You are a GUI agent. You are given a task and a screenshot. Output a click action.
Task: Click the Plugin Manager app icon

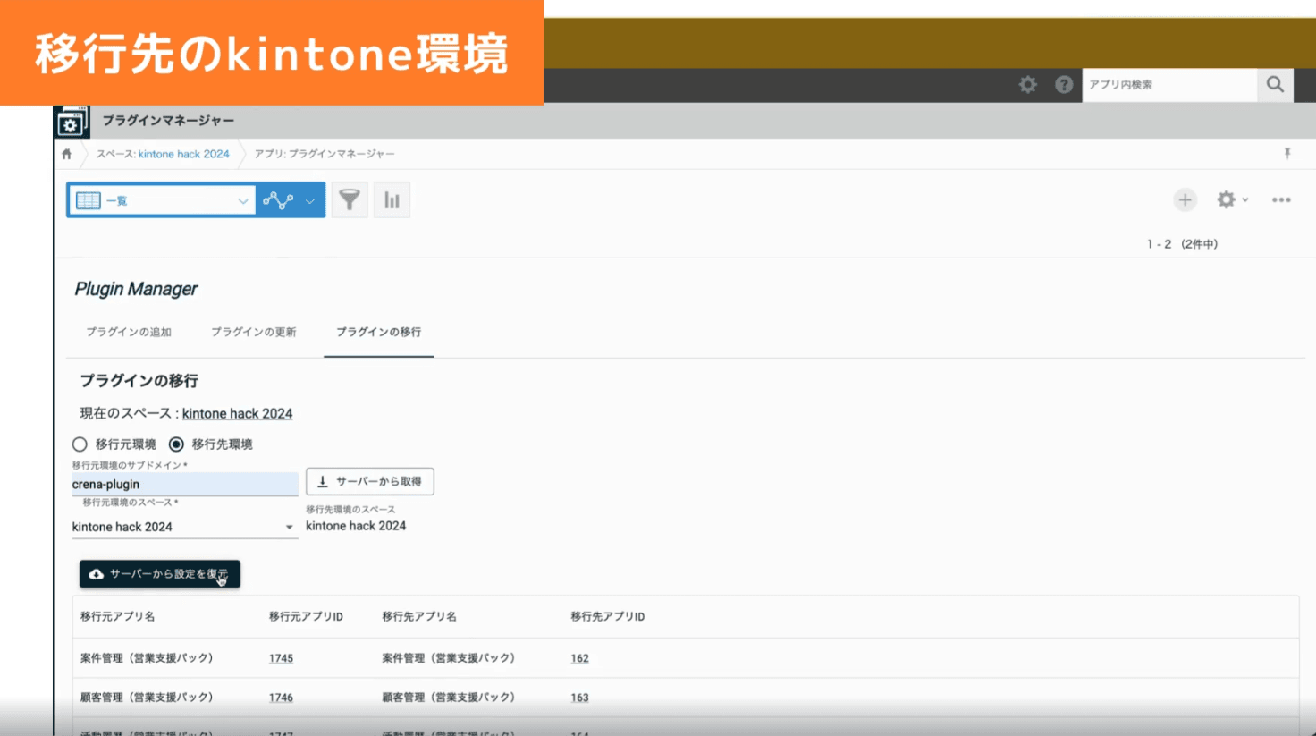[x=72, y=122]
